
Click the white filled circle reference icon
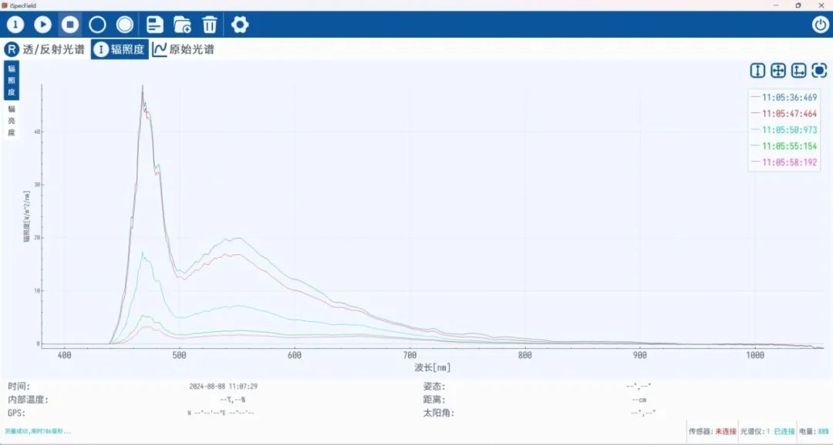[x=125, y=25]
